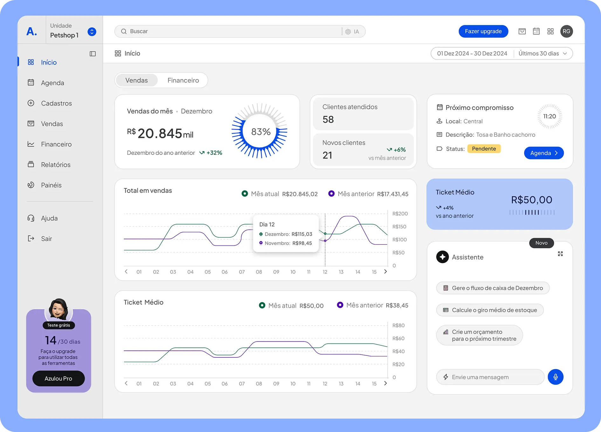601x432 pixels.
Task: Open the calendar icon in top bar
Action: coord(536,31)
